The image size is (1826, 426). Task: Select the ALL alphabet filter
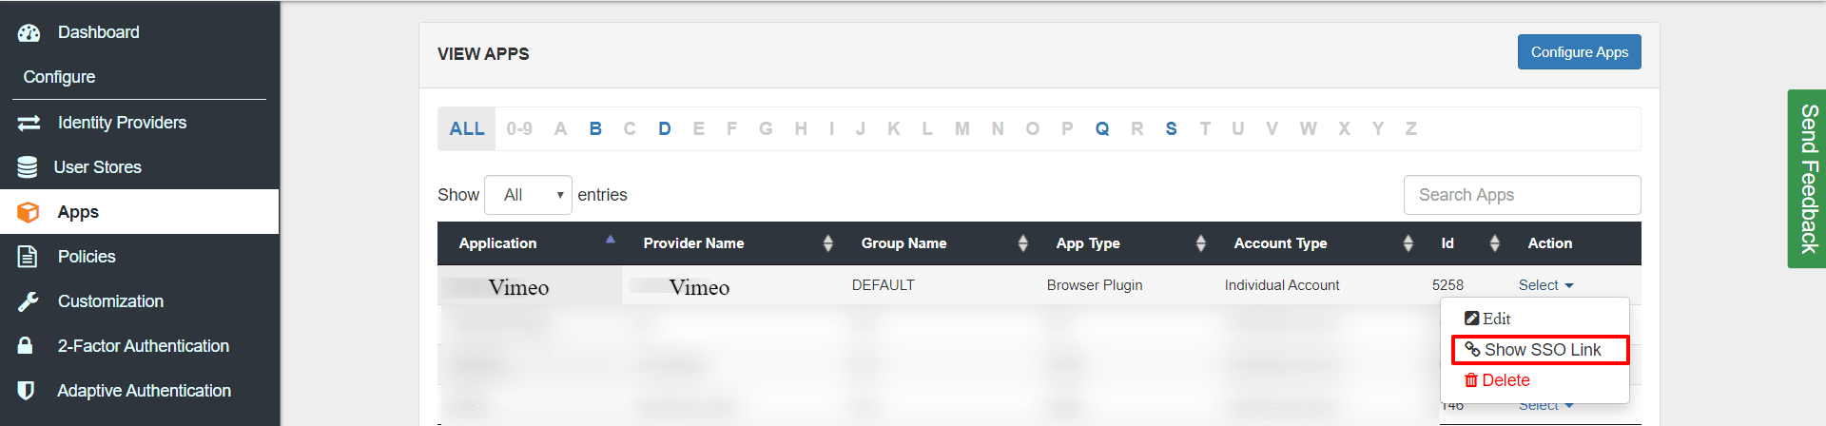(467, 128)
